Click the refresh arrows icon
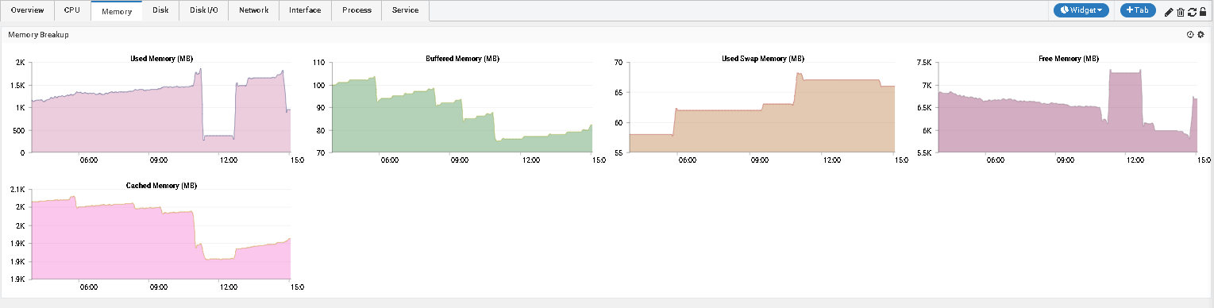The image size is (1214, 308). 1192,12
